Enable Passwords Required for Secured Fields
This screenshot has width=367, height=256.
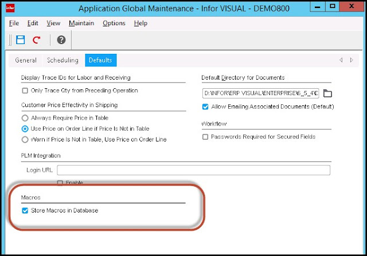click(205, 137)
